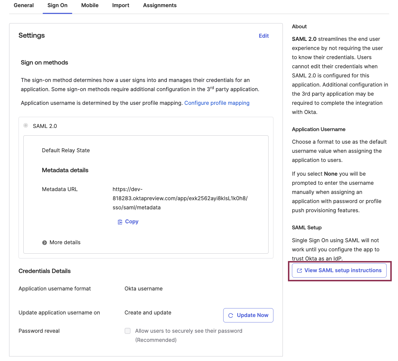Image resolution: width=398 pixels, height=361 pixels.
Task: Open Configure profile mapping link
Action: click(x=217, y=103)
